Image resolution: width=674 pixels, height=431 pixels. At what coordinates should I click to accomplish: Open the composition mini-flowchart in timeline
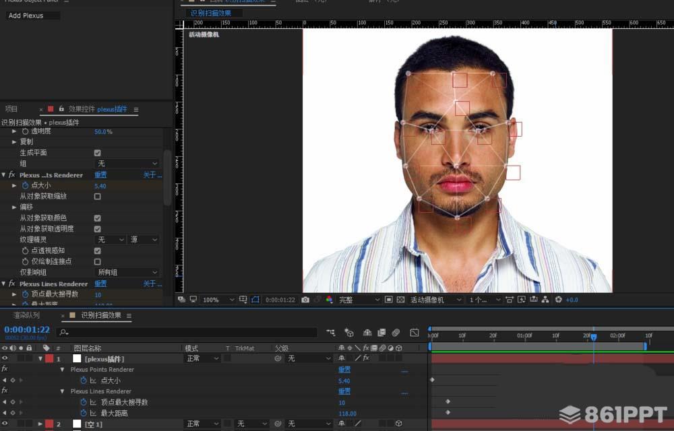coord(330,332)
